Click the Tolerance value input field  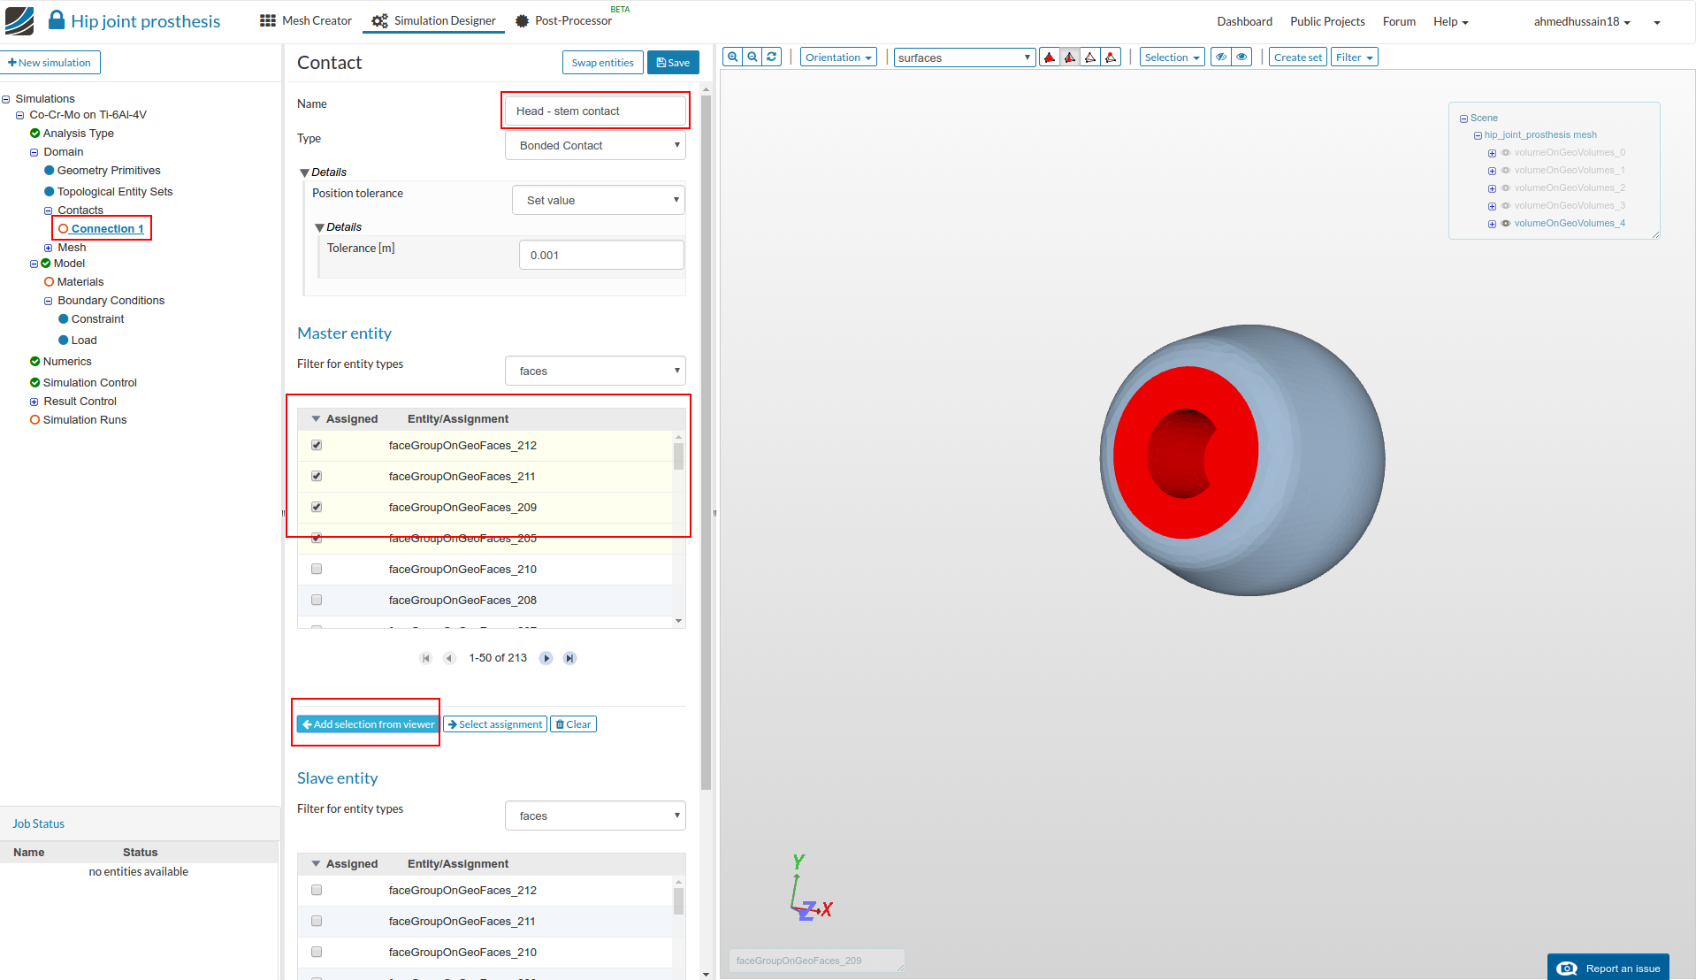tap(601, 256)
